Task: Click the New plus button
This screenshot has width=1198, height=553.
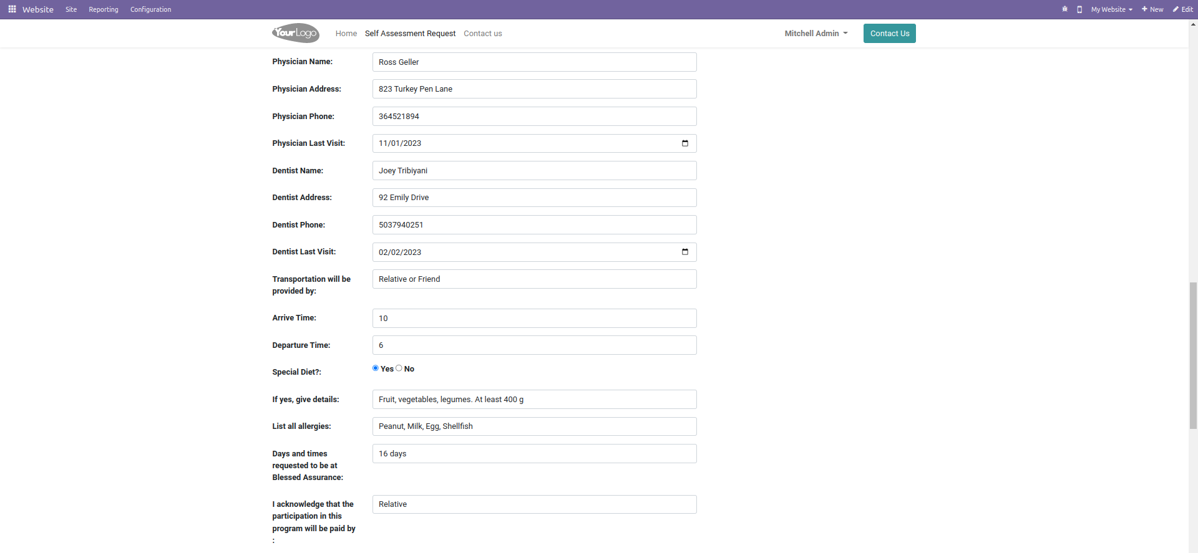Action: pyautogui.click(x=1152, y=9)
